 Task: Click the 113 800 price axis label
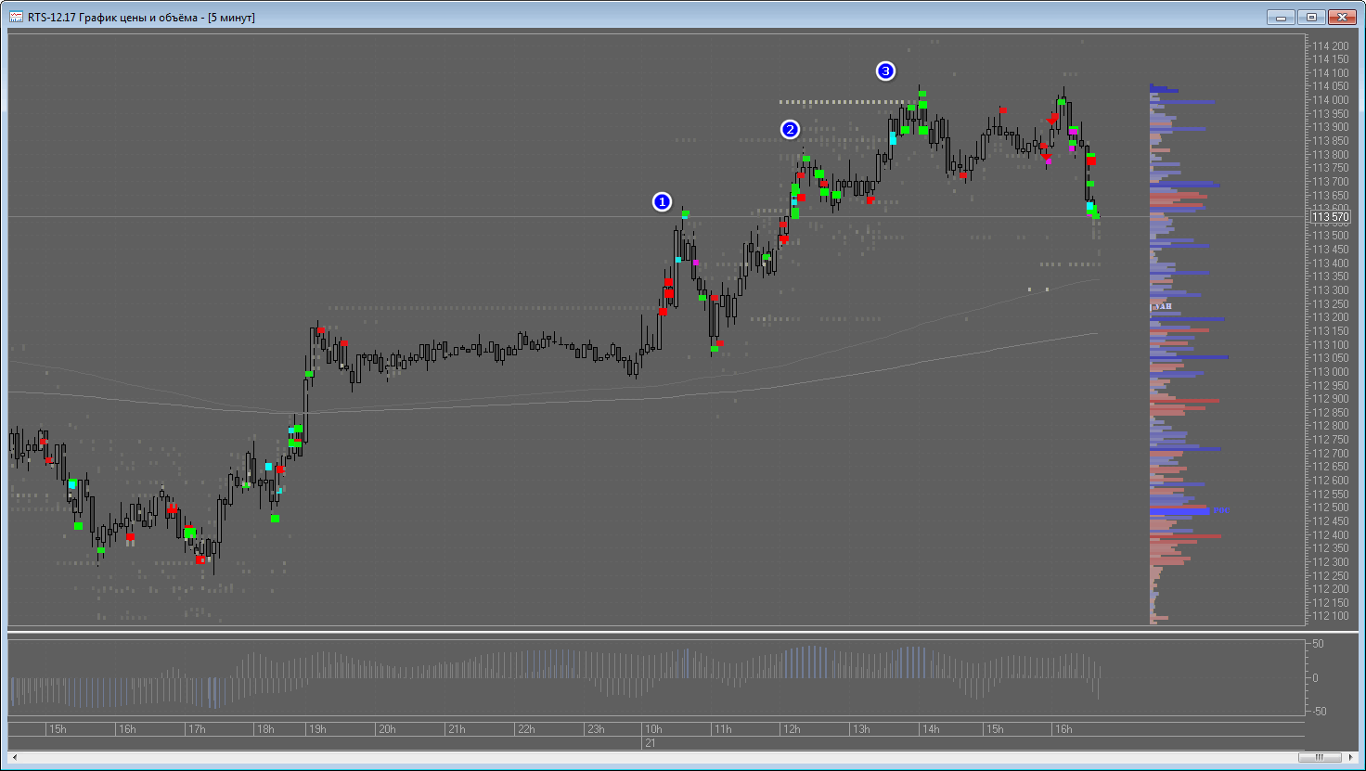click(x=1330, y=155)
